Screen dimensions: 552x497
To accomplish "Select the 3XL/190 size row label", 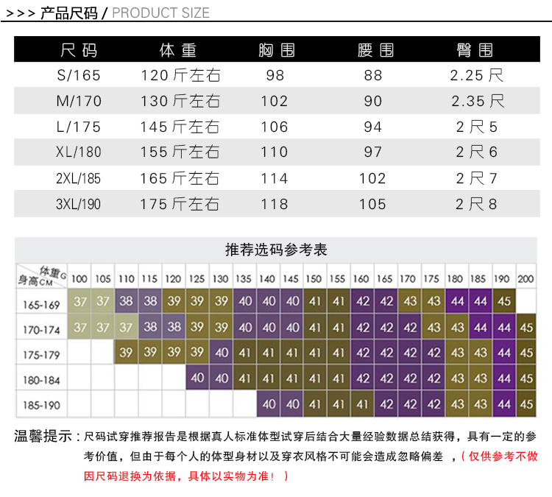I will 78,204.
